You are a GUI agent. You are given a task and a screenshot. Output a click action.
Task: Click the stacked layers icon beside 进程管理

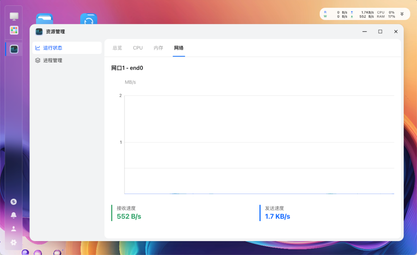[x=37, y=60]
